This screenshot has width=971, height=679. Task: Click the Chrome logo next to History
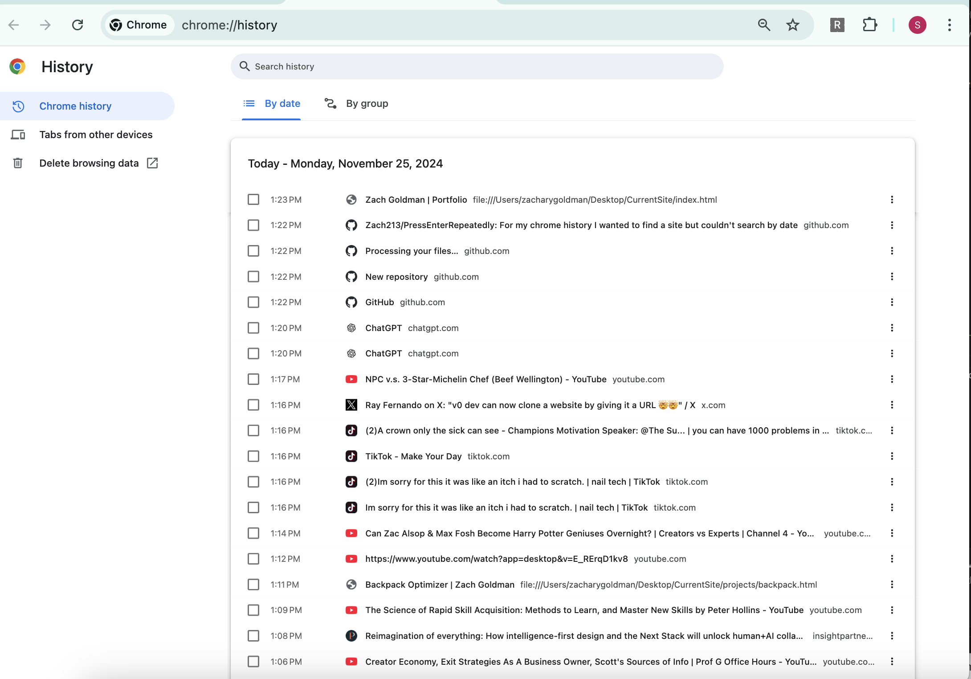pyautogui.click(x=17, y=66)
